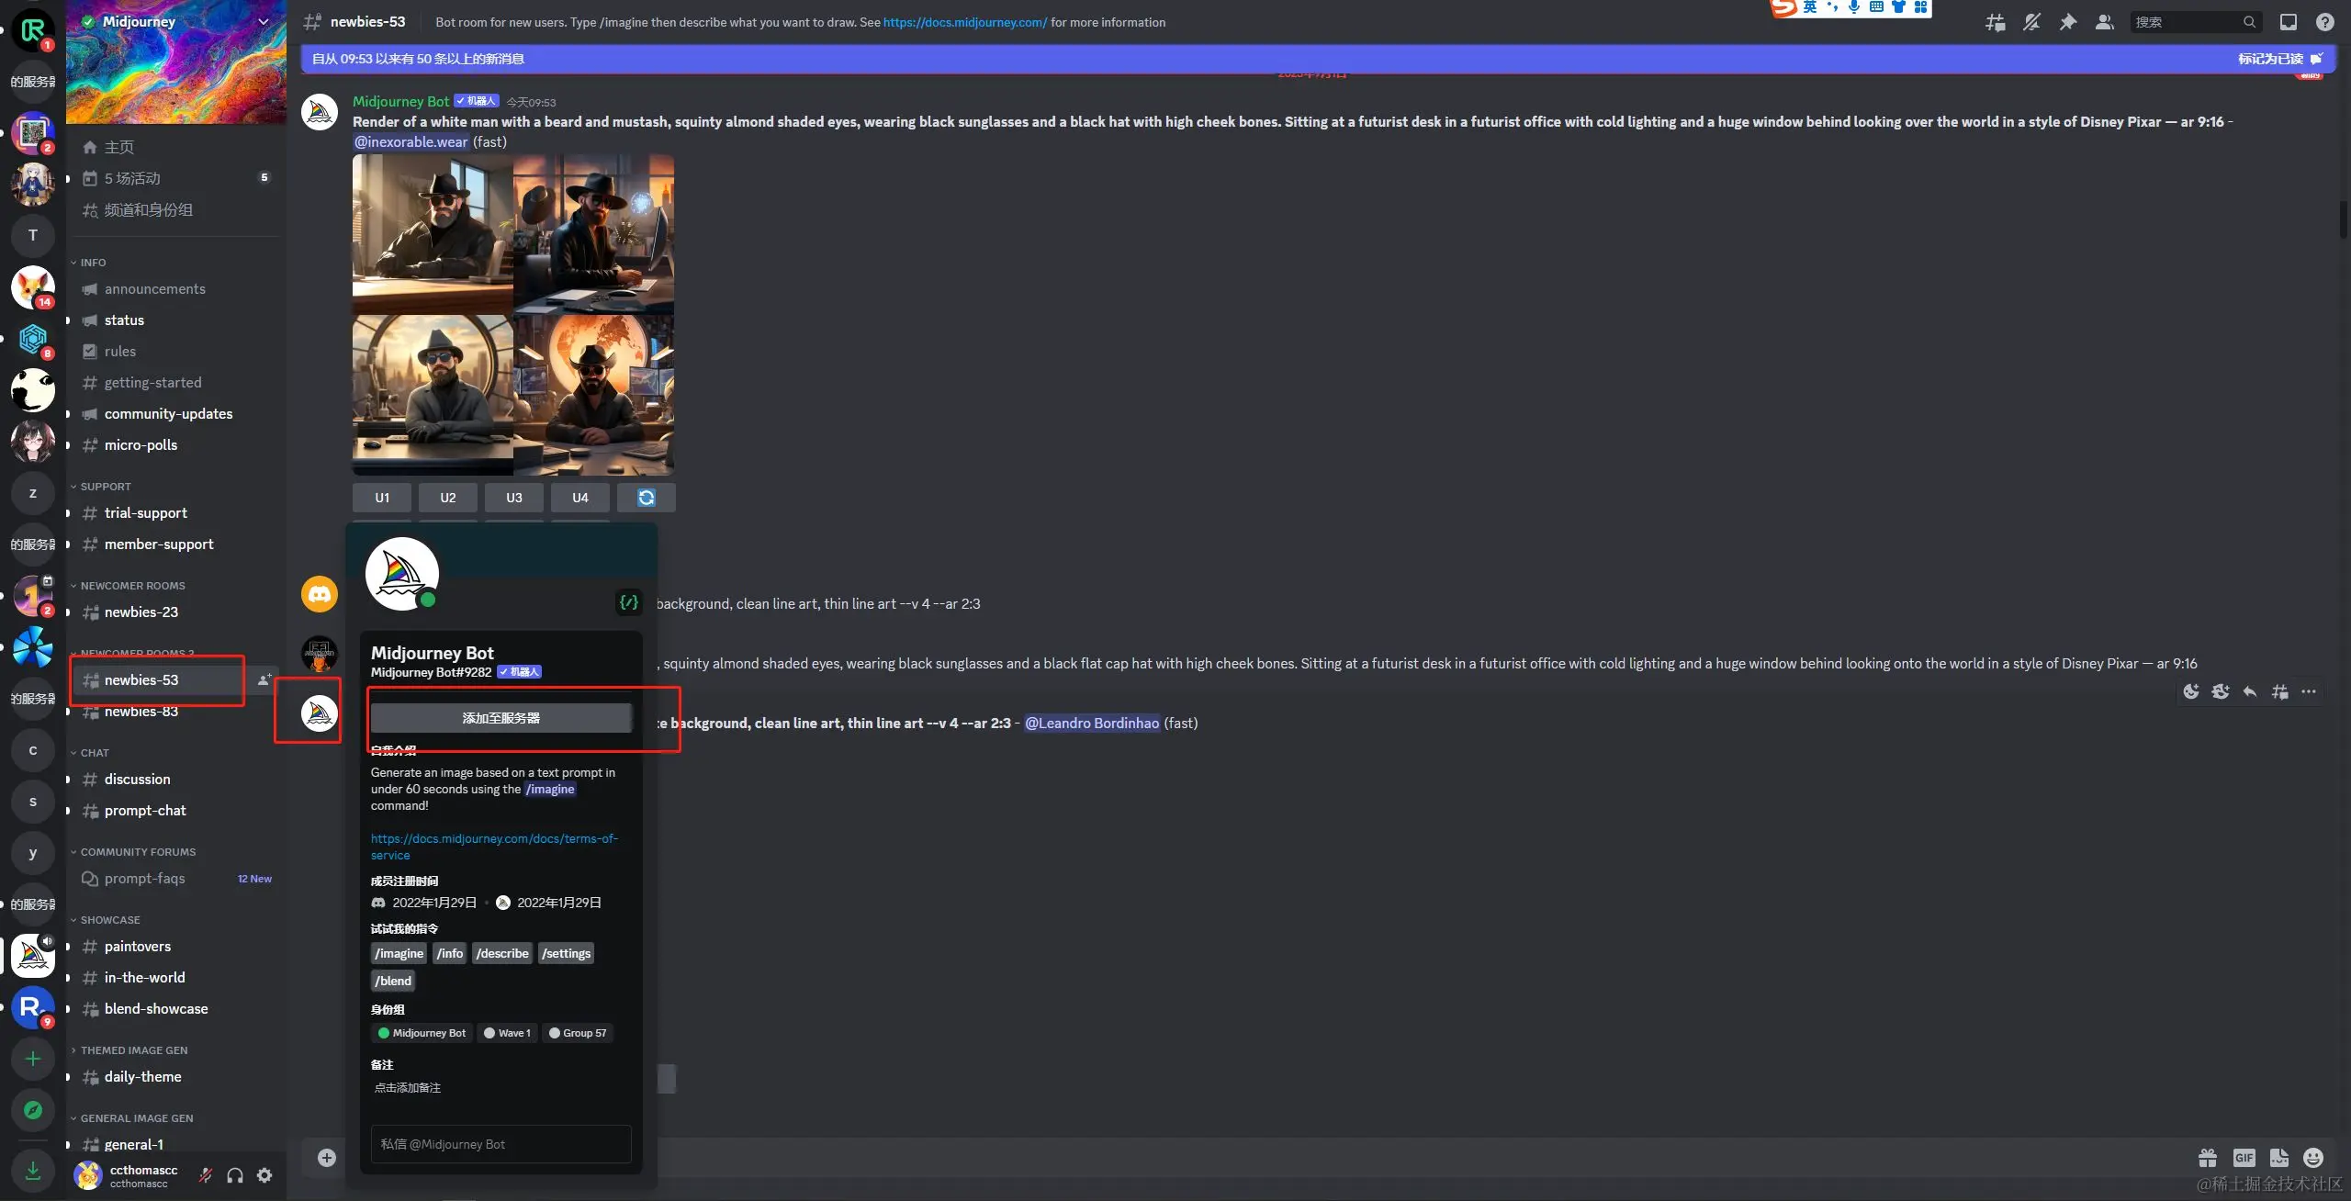Click the emoji picker smiley icon
The width and height of the screenshot is (2351, 1201).
2313,1158
